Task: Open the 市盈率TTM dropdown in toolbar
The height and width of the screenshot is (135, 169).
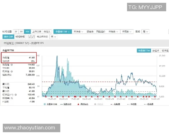Action: (x=63, y=31)
